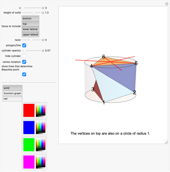Toggle the upper lateral face button
The image size is (170, 172).
click(x=30, y=35)
